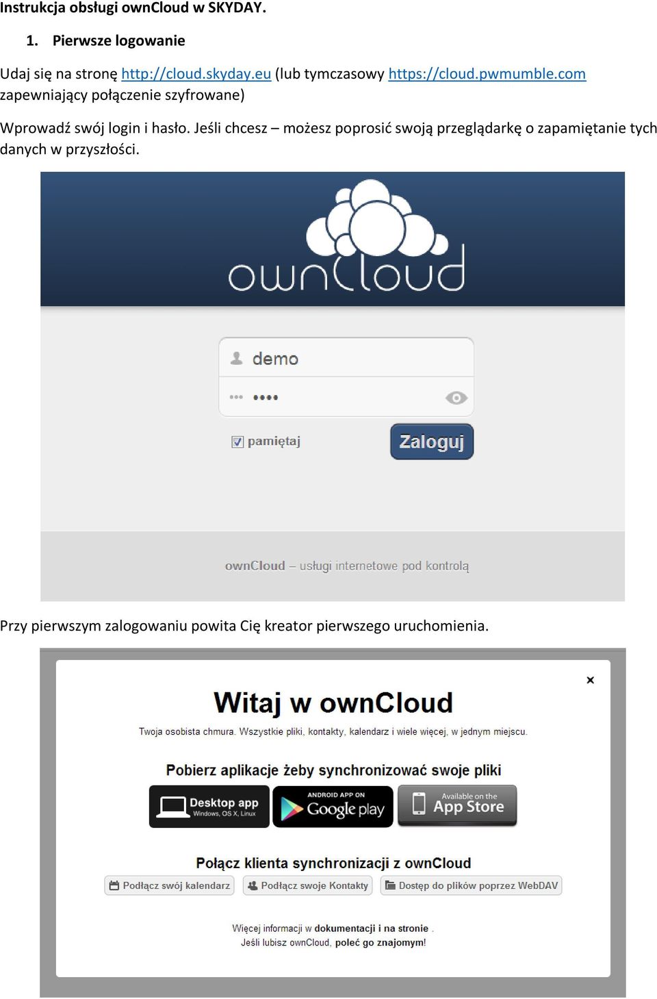Open Available on the App Store

click(457, 806)
